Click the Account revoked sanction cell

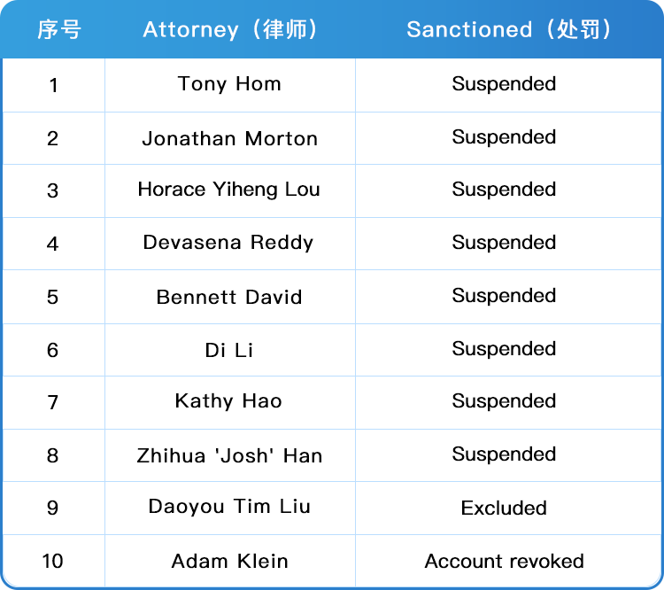[504, 561]
